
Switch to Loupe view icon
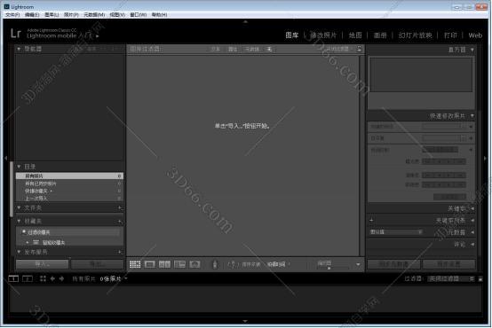click(x=150, y=264)
